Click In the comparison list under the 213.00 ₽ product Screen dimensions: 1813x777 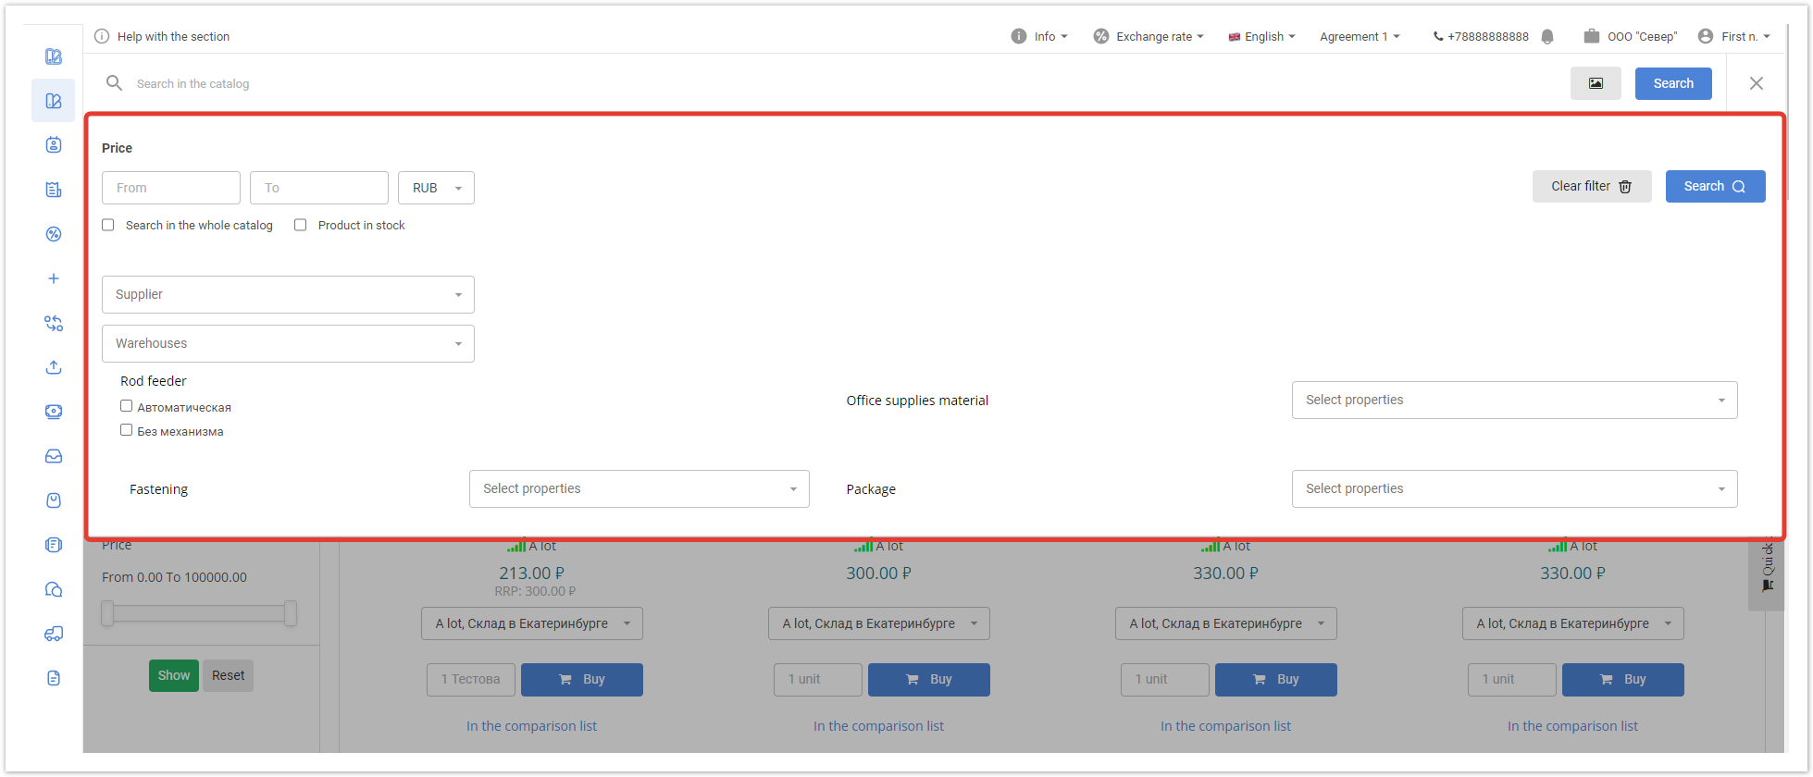tap(531, 726)
